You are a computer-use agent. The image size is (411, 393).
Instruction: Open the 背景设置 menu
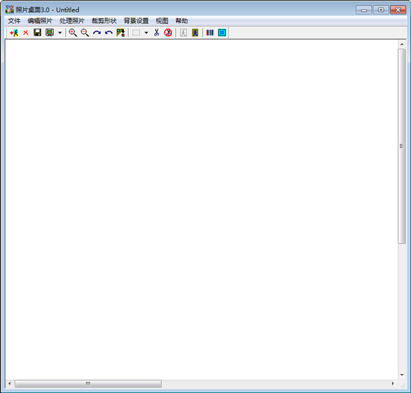(136, 21)
